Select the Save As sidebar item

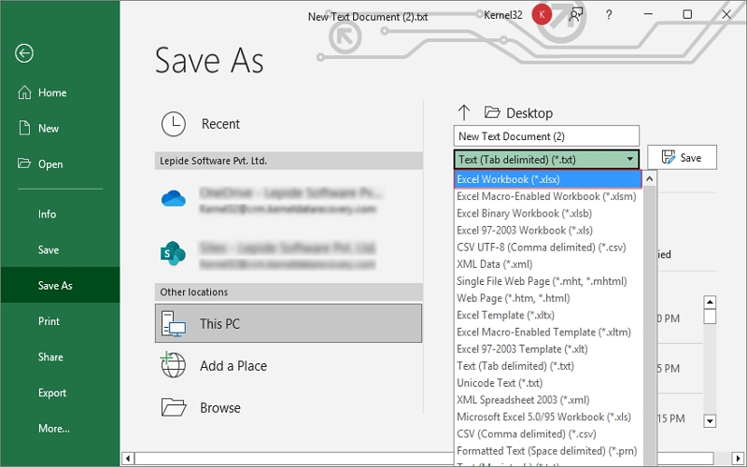click(60, 285)
